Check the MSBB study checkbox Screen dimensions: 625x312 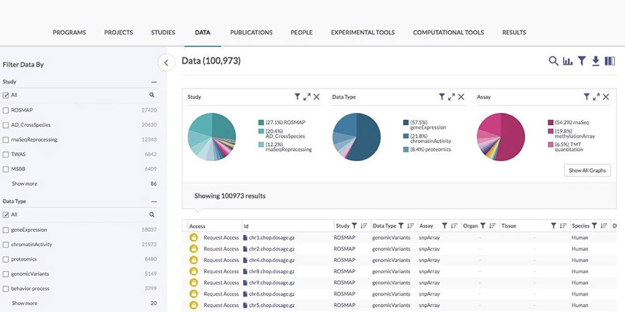(6, 169)
